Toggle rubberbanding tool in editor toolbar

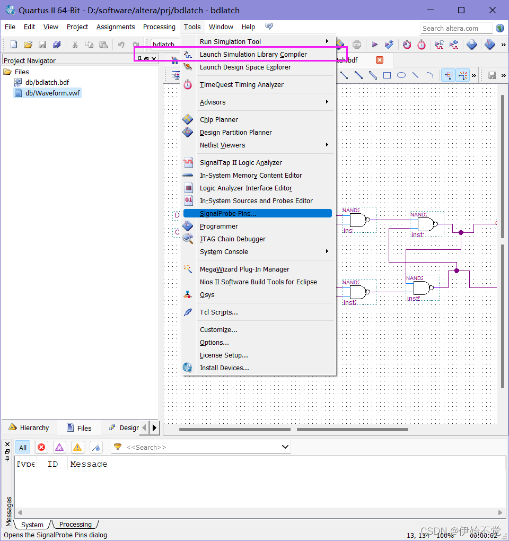pyautogui.click(x=463, y=75)
